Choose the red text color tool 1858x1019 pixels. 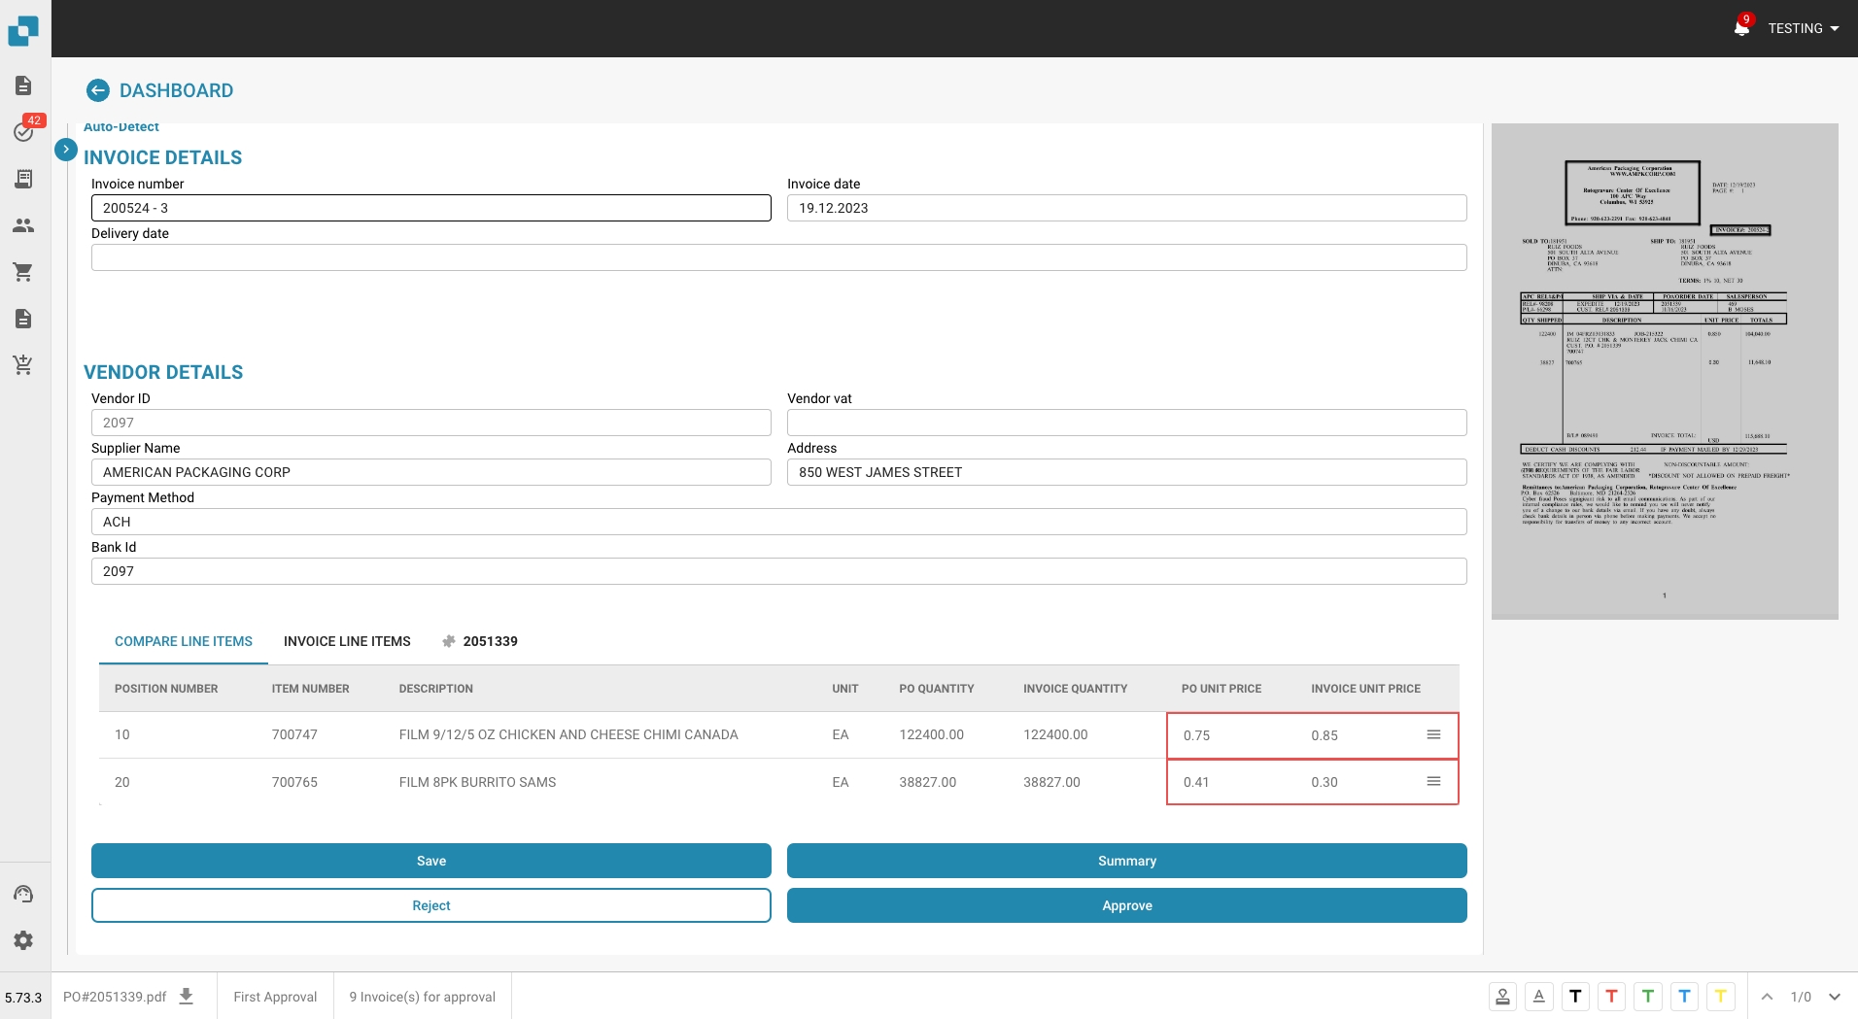pyautogui.click(x=1611, y=997)
